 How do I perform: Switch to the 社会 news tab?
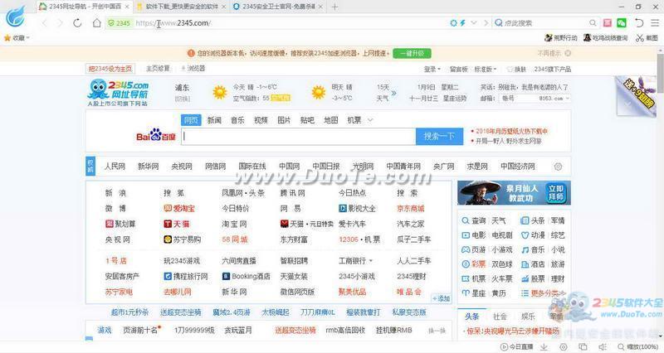500,317
